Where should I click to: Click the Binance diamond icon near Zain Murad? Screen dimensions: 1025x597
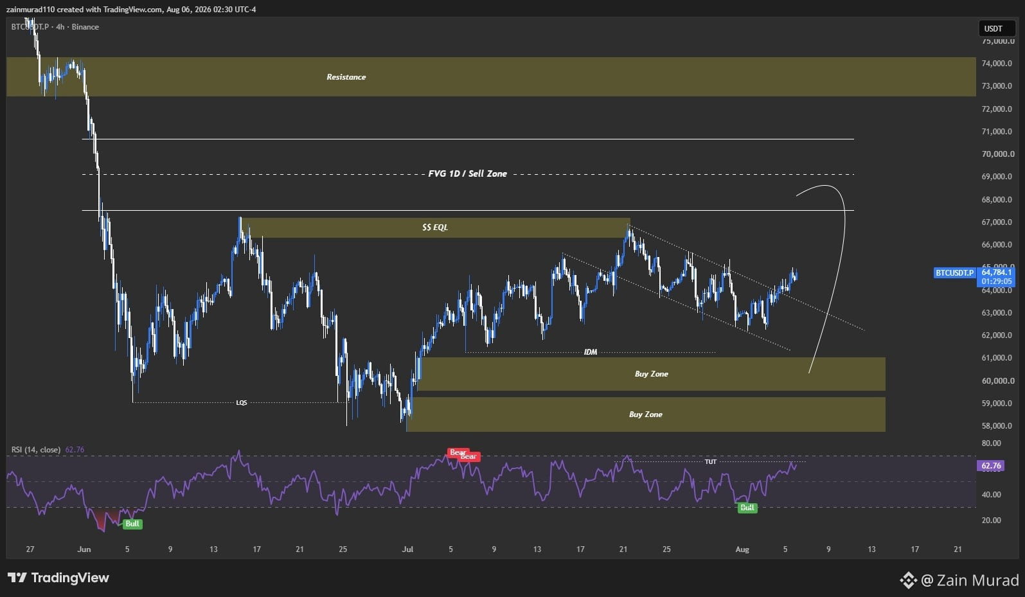908,580
